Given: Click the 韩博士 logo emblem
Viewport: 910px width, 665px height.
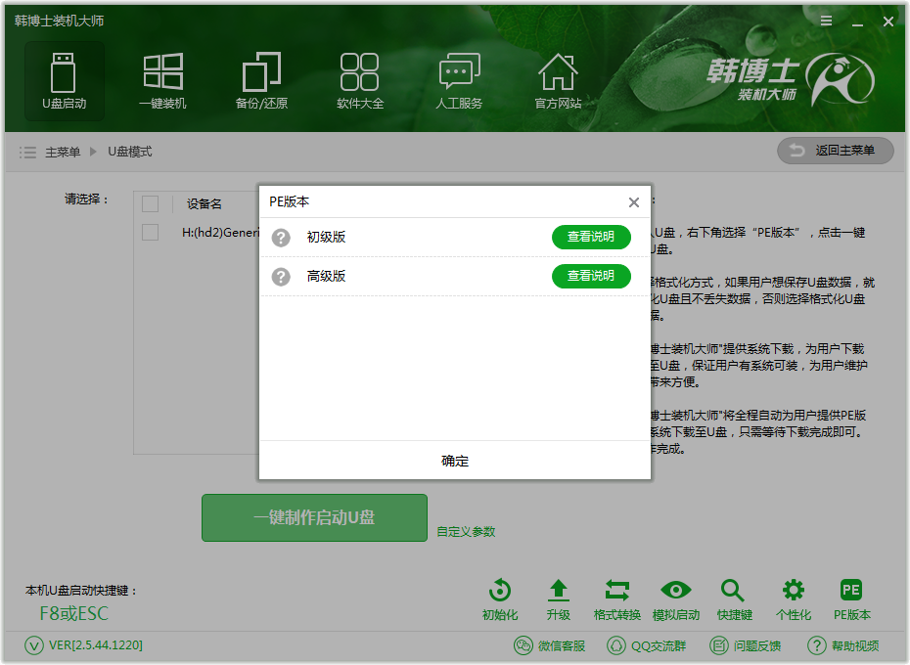Looking at the screenshot, I should (x=842, y=79).
